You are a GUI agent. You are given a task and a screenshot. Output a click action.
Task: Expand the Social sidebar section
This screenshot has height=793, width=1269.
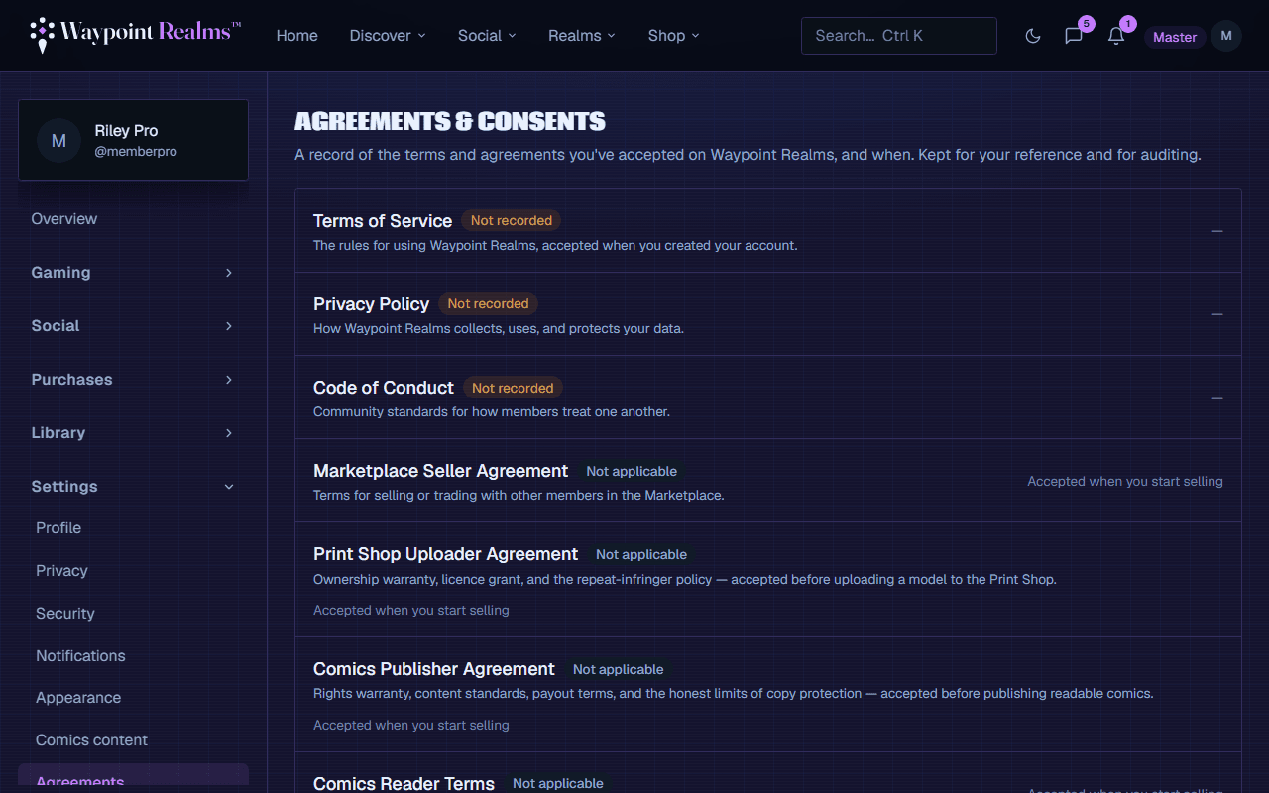click(x=133, y=326)
